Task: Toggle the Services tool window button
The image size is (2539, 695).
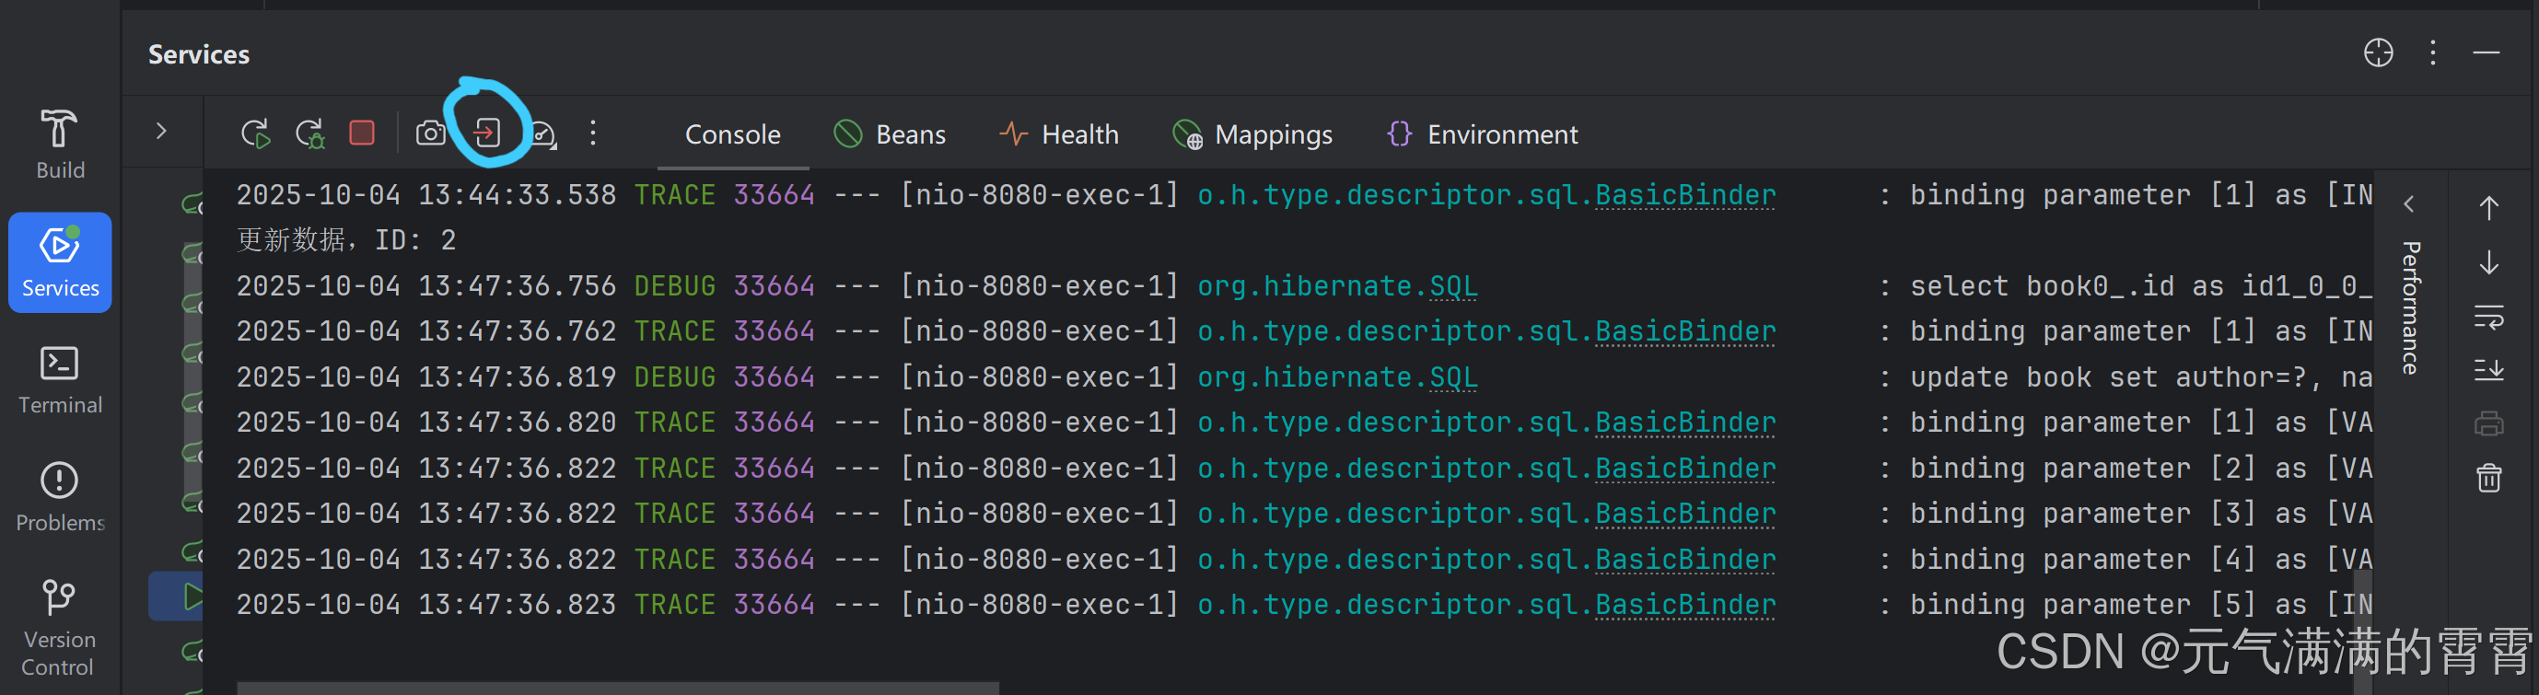Action: tap(59, 262)
